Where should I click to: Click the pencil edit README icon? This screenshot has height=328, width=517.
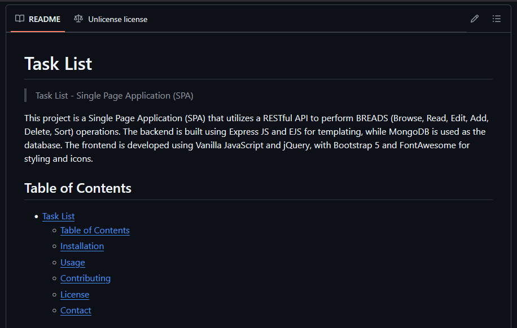tap(475, 19)
